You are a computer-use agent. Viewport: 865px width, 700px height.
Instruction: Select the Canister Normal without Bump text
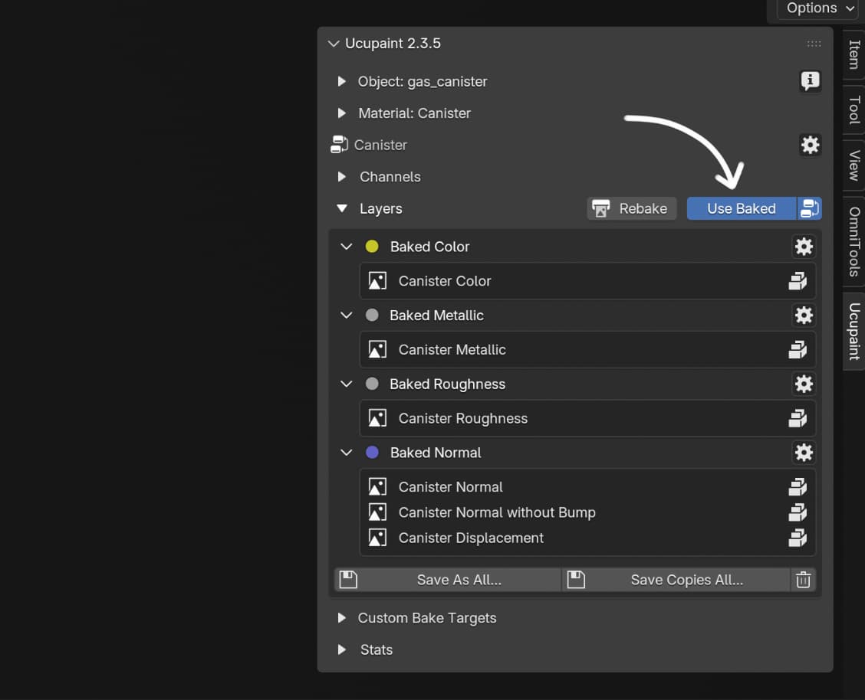tap(497, 512)
